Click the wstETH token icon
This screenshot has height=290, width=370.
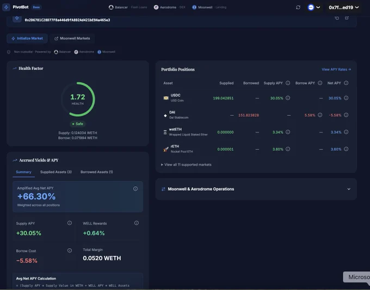tap(165, 132)
